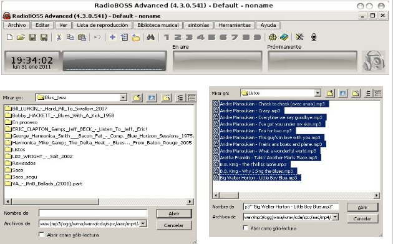Open the Archivo menu
Image resolution: width=393 pixels, height=244 pixels.
17,25
